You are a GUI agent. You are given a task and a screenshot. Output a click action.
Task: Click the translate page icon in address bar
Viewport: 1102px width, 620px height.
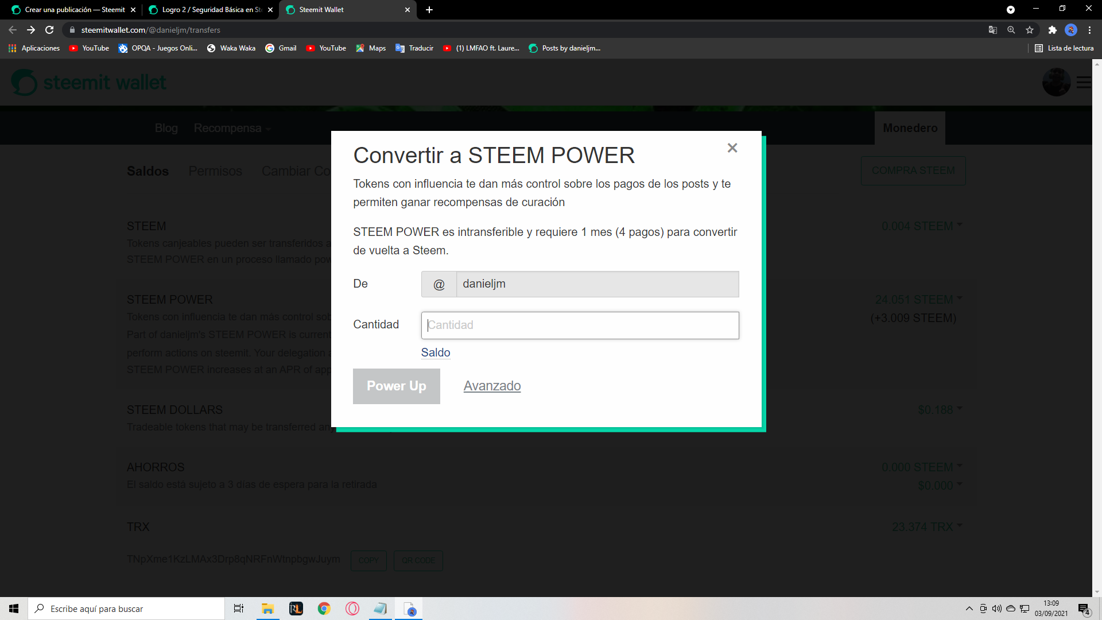coord(992,30)
